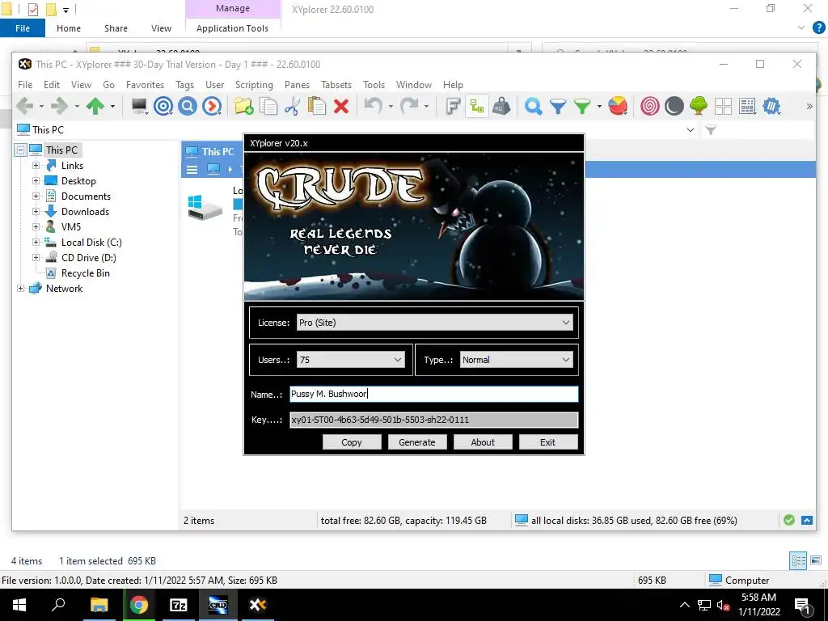Screen dimensions: 828x621
Task: Click the red X Delete icon
Action: (341, 106)
